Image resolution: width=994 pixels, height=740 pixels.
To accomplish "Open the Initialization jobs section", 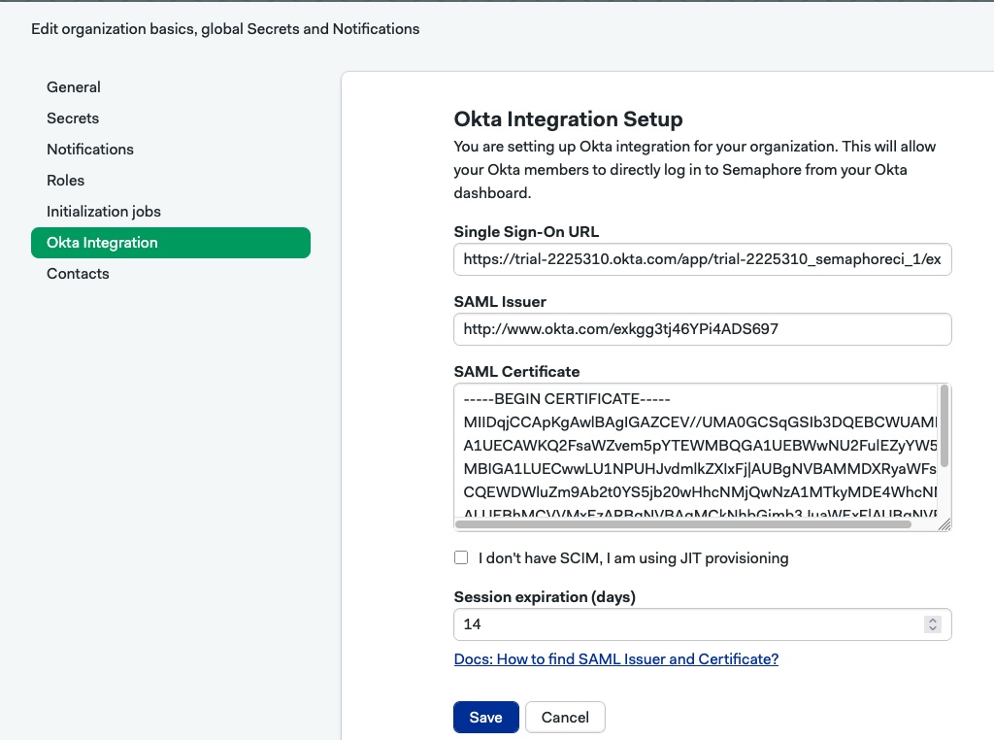I will pos(104,211).
